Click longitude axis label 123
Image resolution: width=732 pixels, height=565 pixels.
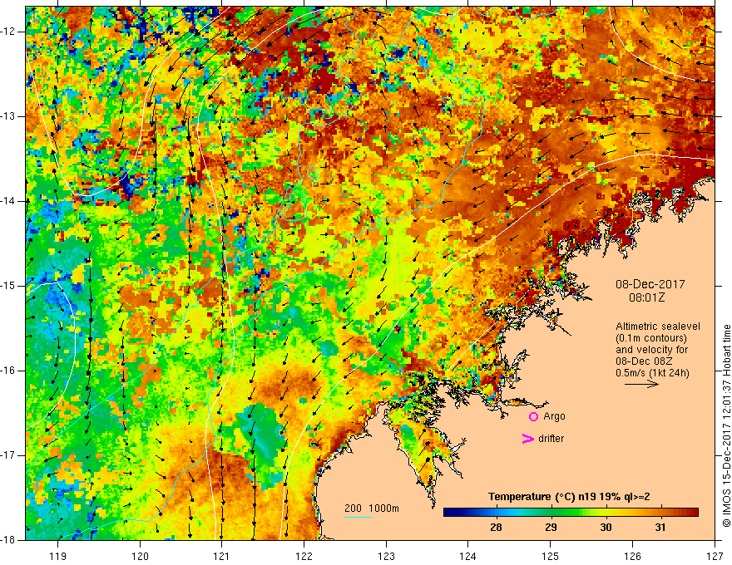pyautogui.click(x=386, y=556)
